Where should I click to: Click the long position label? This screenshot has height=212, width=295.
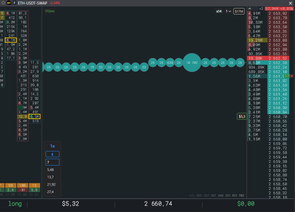pos(15,204)
